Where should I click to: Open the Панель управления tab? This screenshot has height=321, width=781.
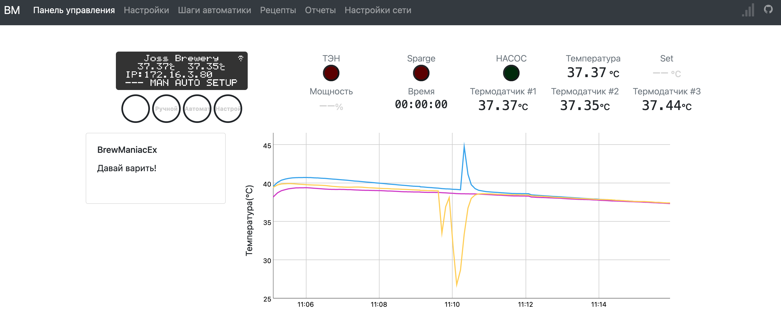click(x=74, y=10)
